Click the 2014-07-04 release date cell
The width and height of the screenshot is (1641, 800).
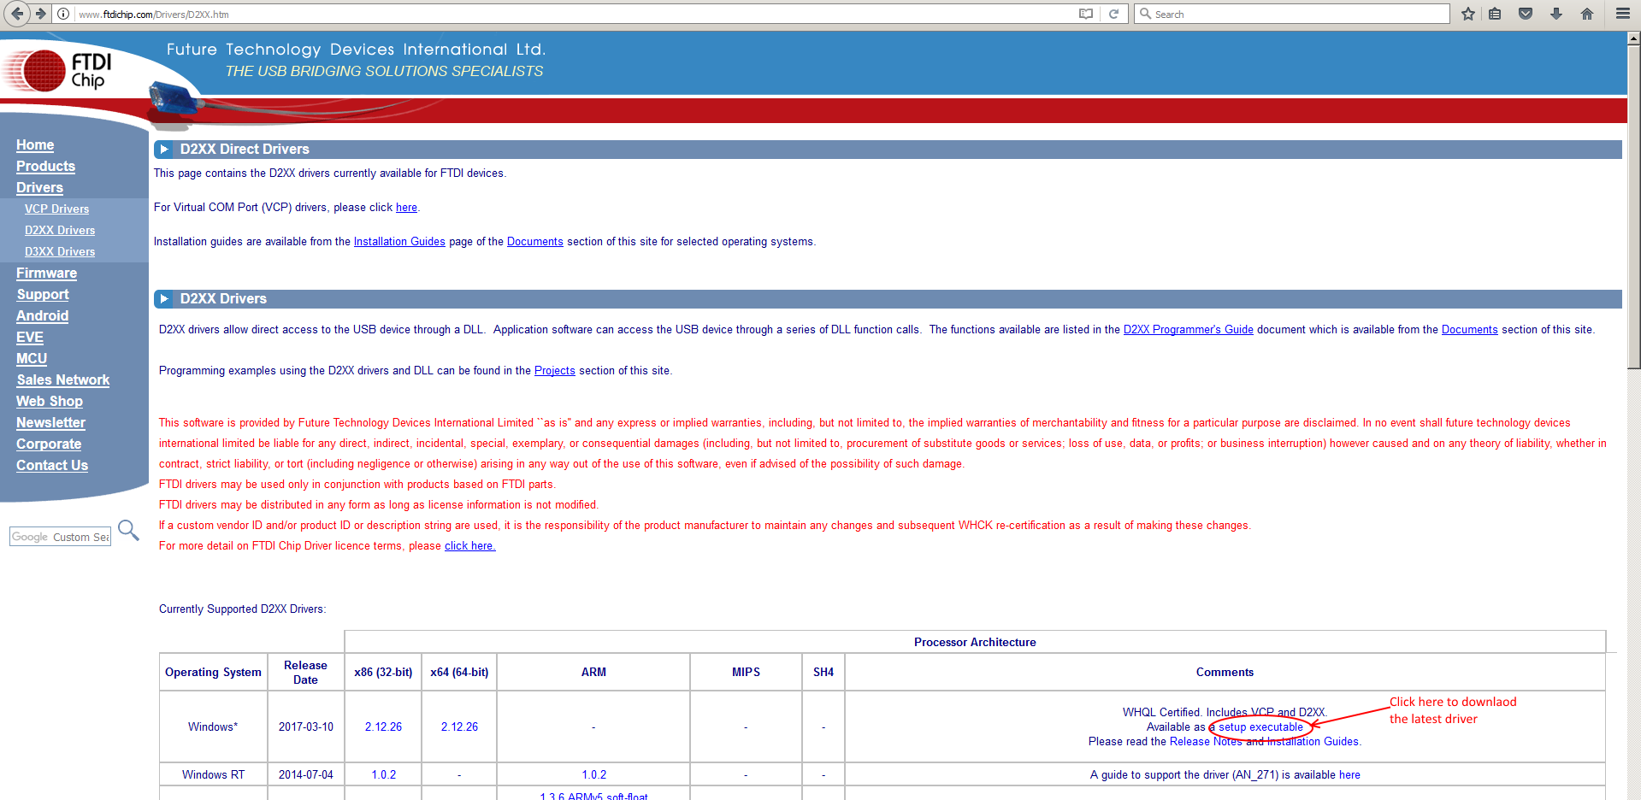(305, 775)
